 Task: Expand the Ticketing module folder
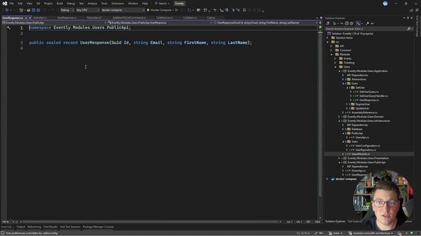[335, 63]
